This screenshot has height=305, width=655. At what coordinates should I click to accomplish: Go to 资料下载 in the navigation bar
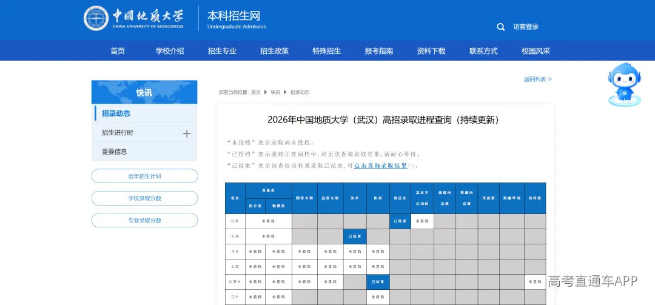click(x=431, y=51)
